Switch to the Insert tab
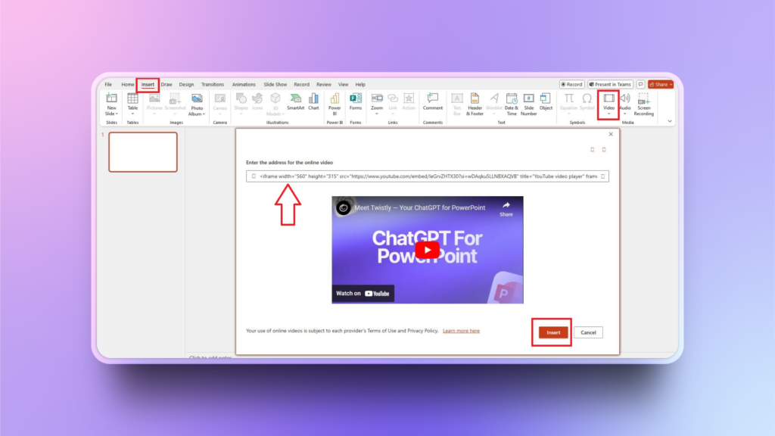Screen dimensions: 775x436 coord(148,85)
